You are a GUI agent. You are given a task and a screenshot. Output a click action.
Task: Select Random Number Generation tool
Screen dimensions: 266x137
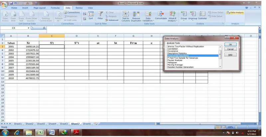pos(181,67)
